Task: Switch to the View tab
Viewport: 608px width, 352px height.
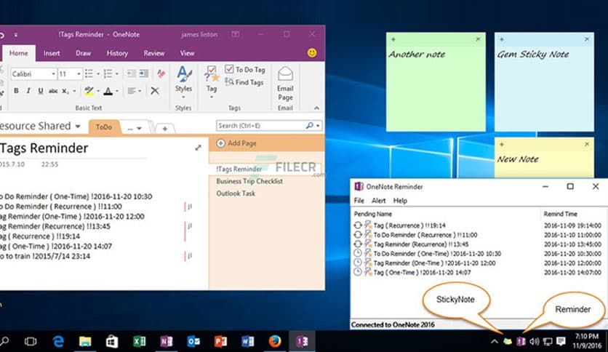Action: coord(187,53)
